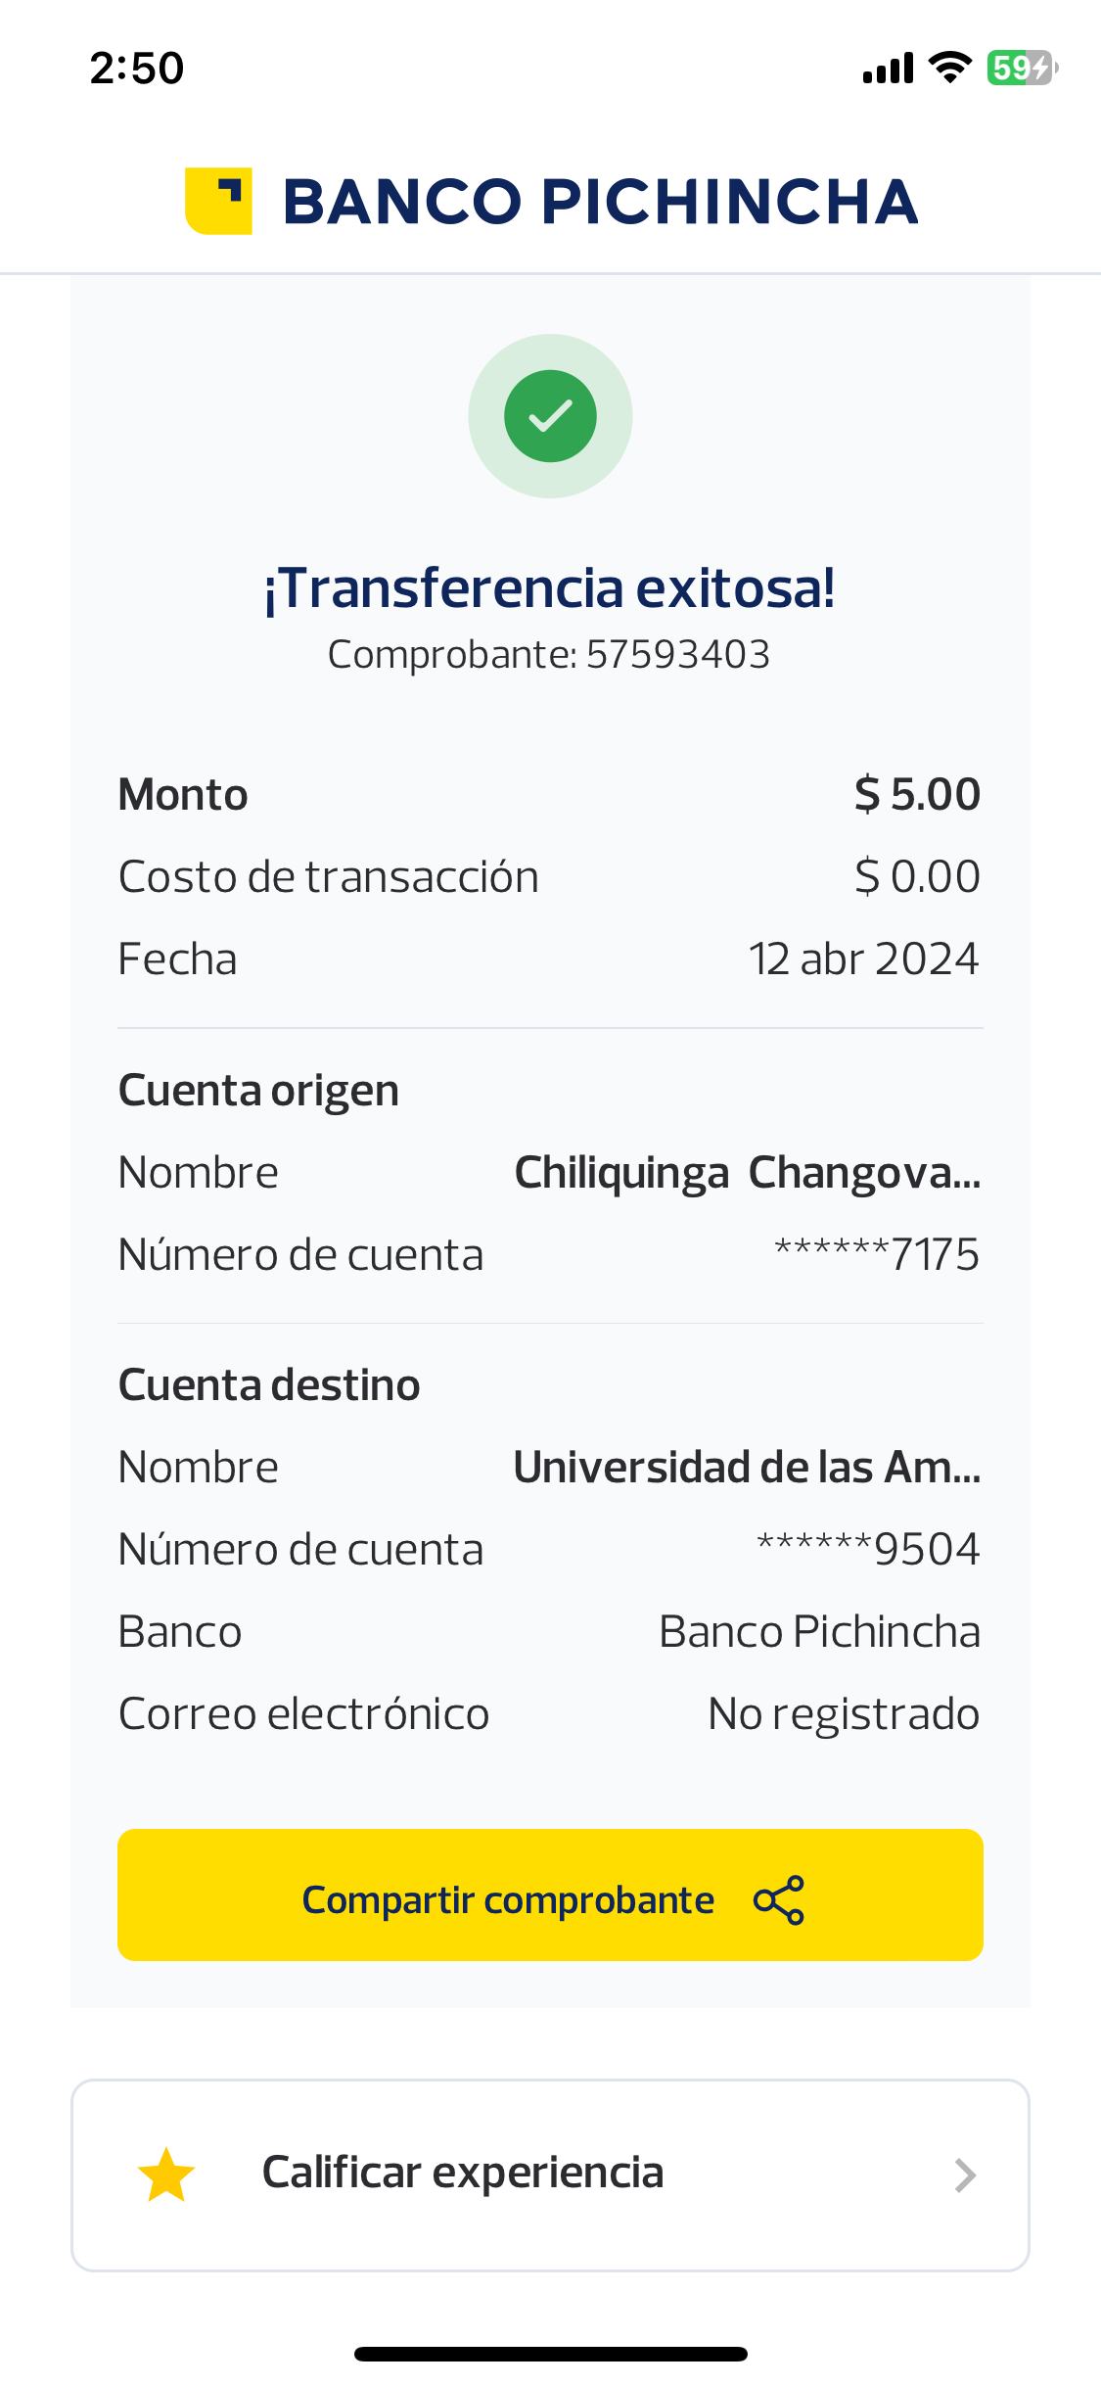Tap the BANCO PICHINCHA header title

[600, 202]
